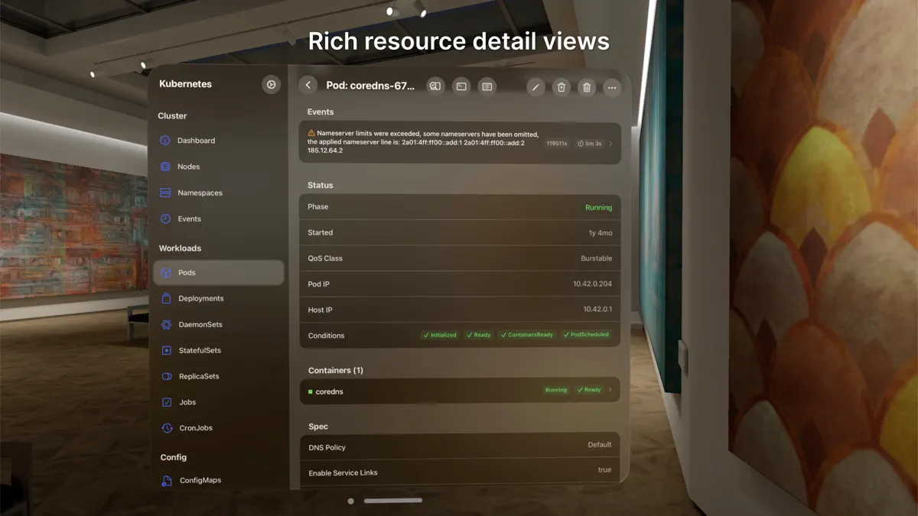Click the 119511x event count badge
This screenshot has height=516, width=918.
(558, 143)
